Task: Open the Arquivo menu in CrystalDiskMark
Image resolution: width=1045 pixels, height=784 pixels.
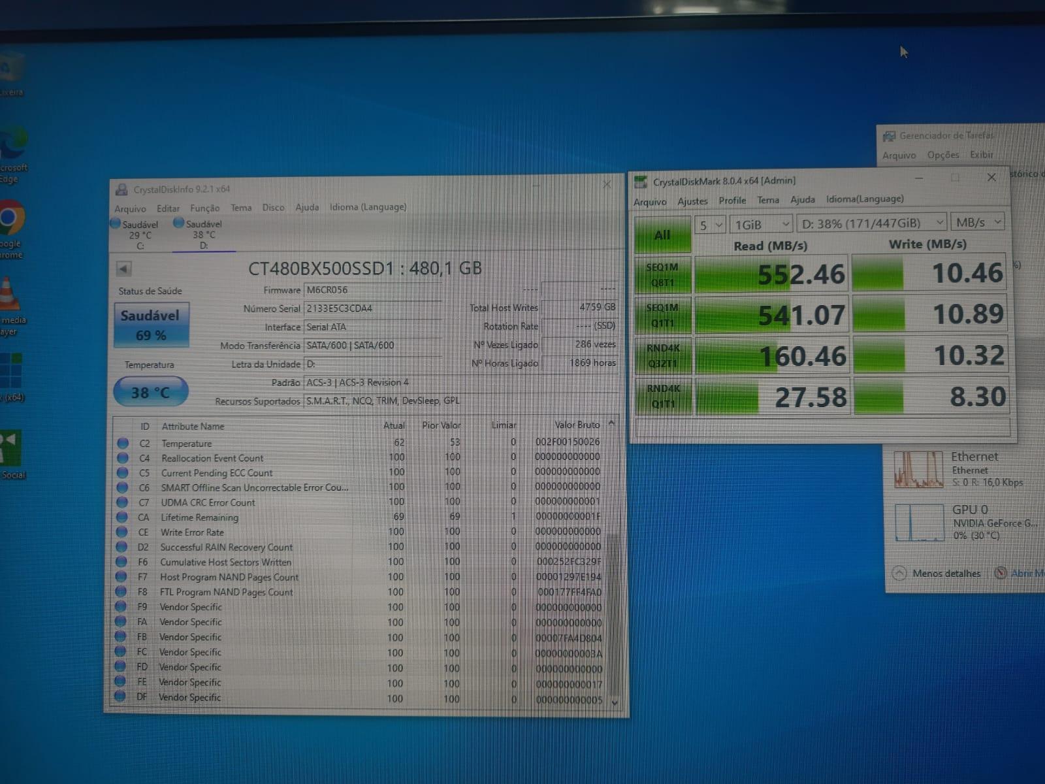Action: coord(650,202)
